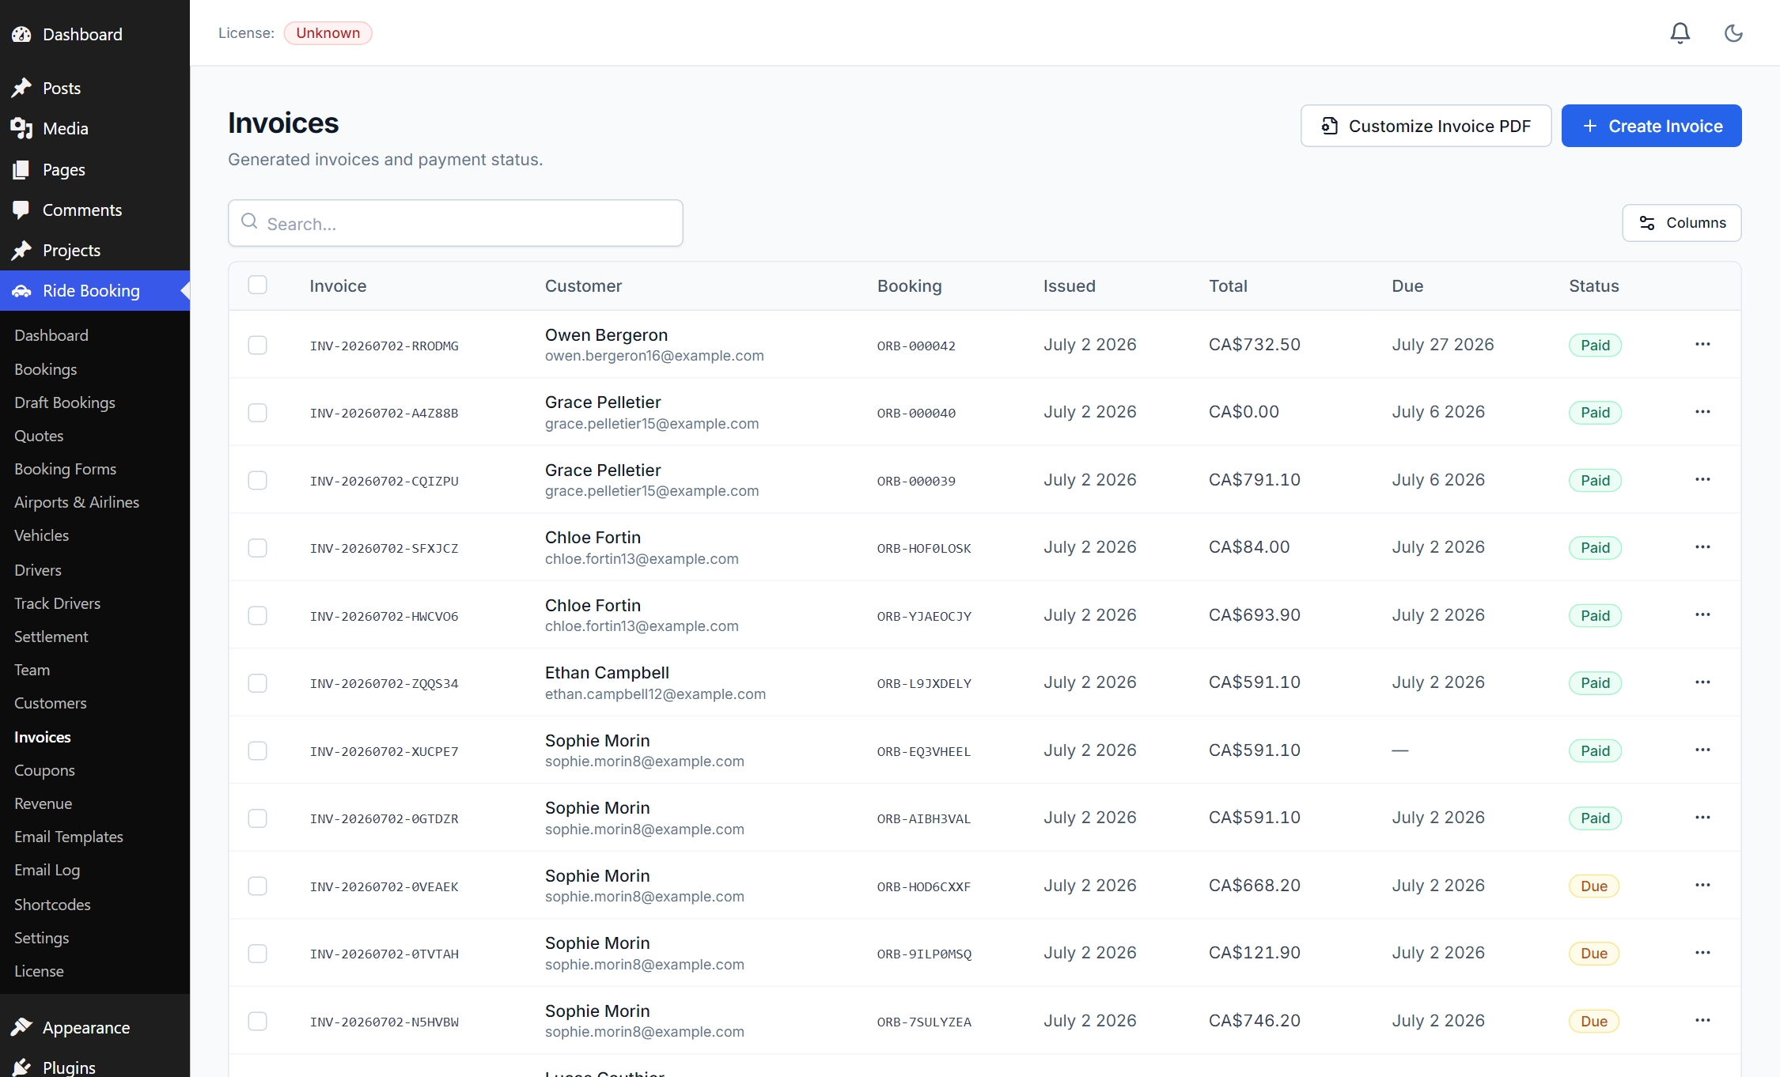Click the Dashboard gauge icon in sidebar
Screen dimensions: 1780x1077
(21, 34)
